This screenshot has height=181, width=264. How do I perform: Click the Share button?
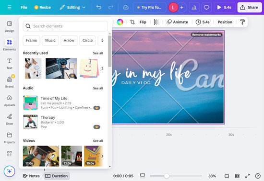click(250, 7)
